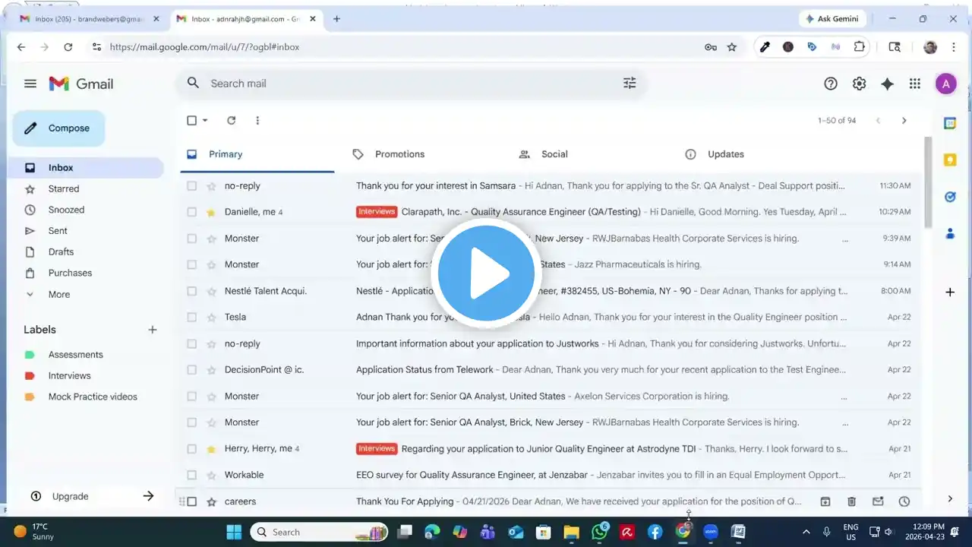972x547 pixels.
Task: Open Gmail Support help icon
Action: click(831, 84)
